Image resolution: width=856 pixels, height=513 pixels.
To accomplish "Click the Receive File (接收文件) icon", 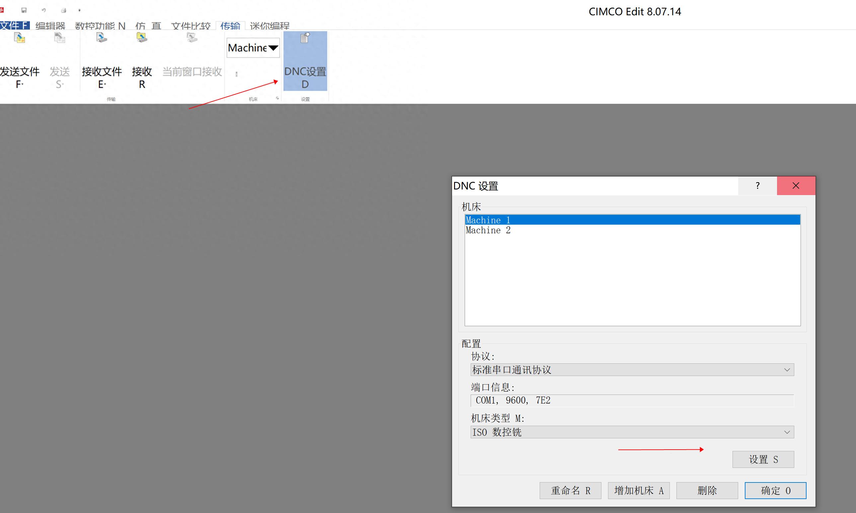I will click(102, 38).
